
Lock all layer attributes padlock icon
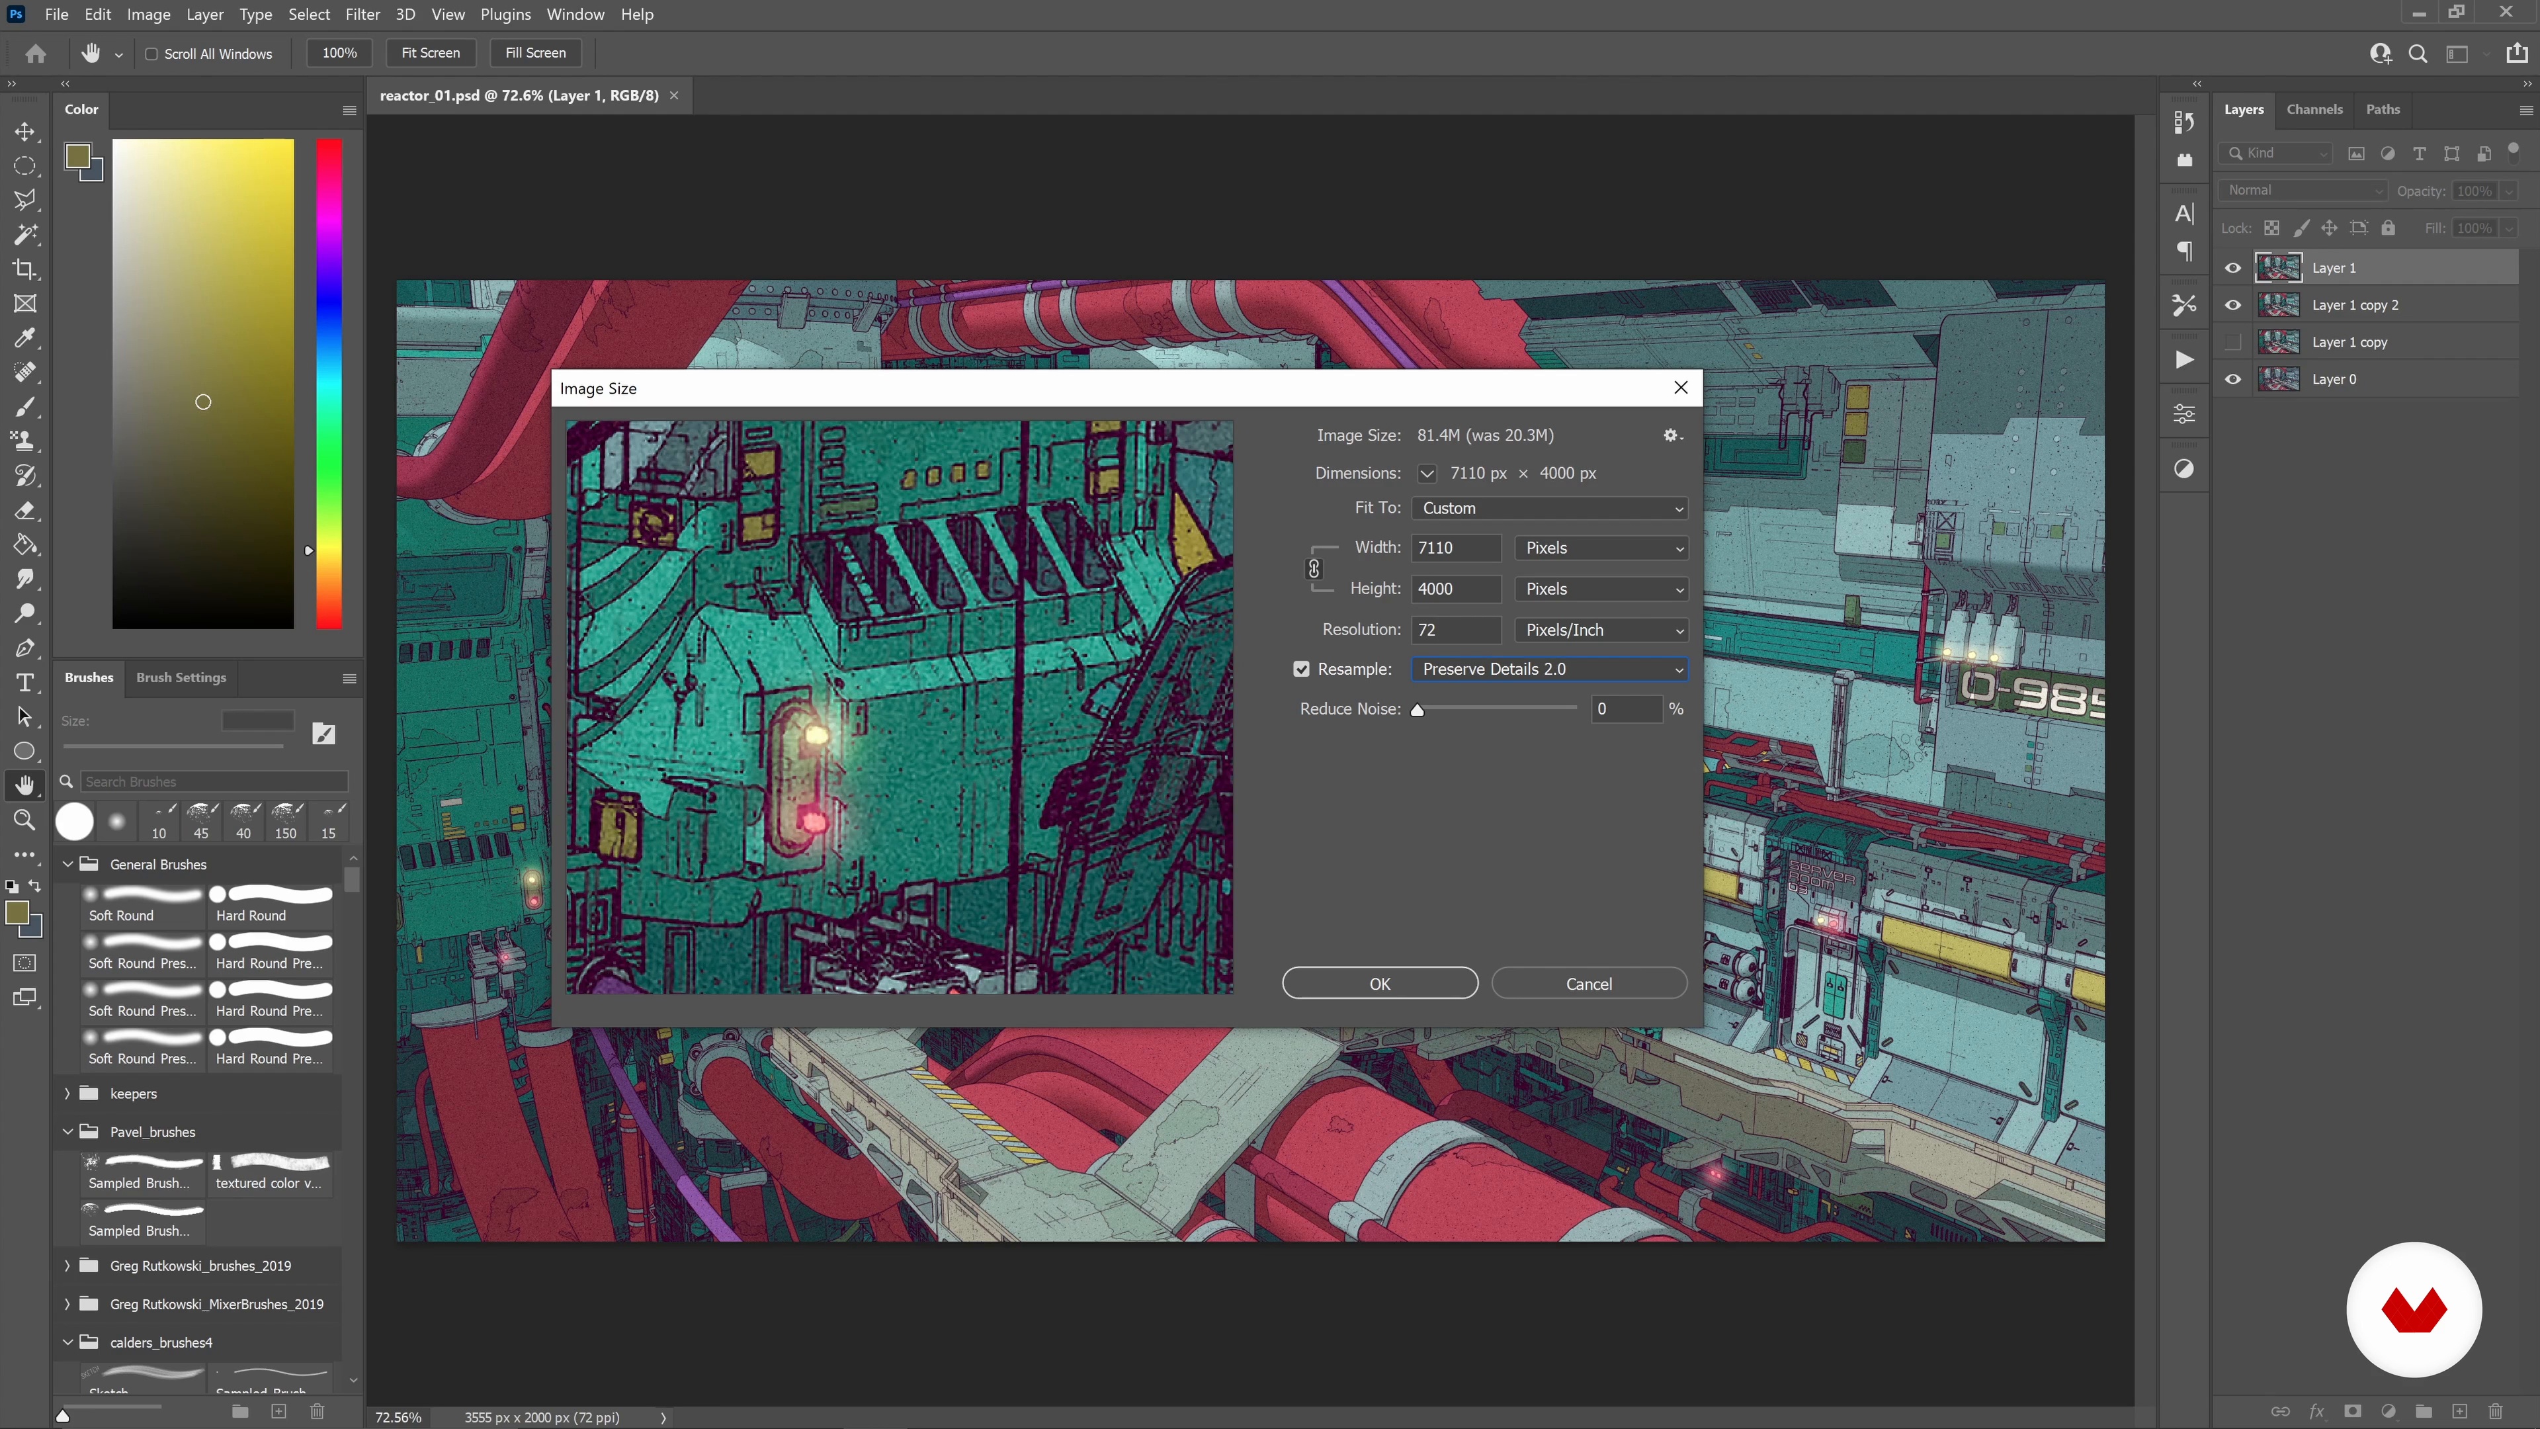(x=2388, y=228)
